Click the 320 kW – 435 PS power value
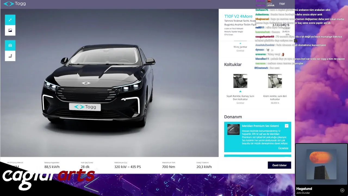This screenshot has width=348, height=196. coord(128,167)
